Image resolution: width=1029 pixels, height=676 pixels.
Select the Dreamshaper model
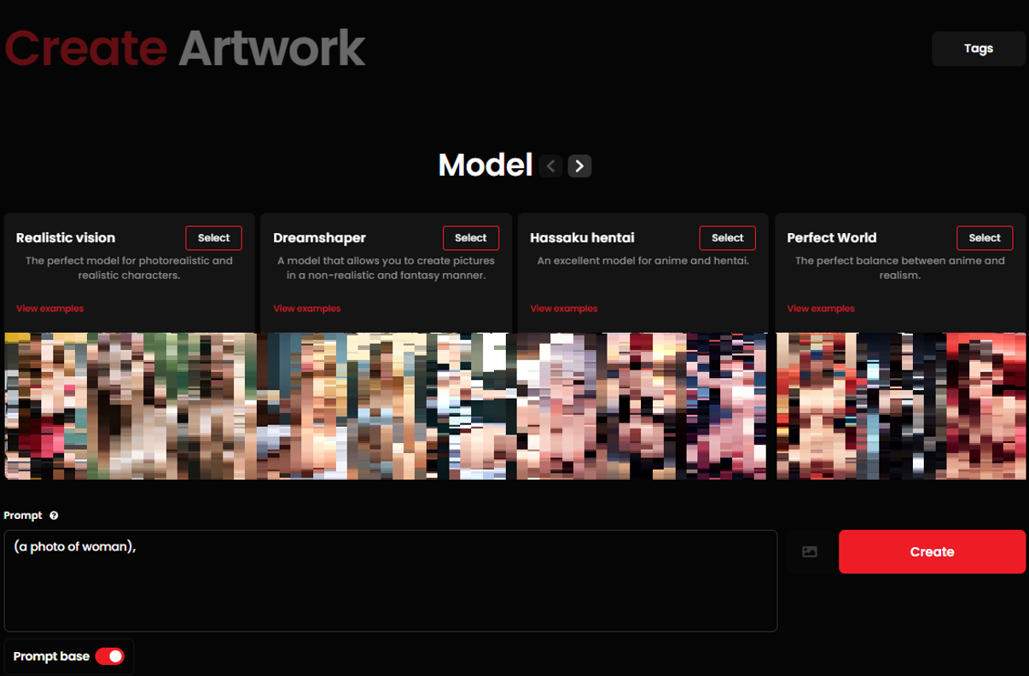(470, 238)
